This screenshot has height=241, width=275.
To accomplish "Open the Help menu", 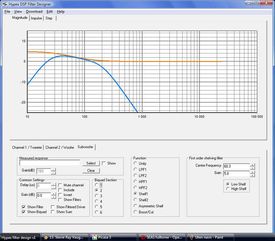I will pos(61,12).
